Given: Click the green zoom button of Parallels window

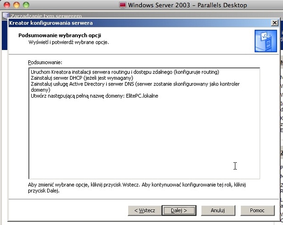Looking at the screenshot, I should pyautogui.click(x=26, y=5).
